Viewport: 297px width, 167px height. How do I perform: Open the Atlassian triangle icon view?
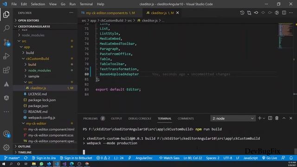[6, 84]
